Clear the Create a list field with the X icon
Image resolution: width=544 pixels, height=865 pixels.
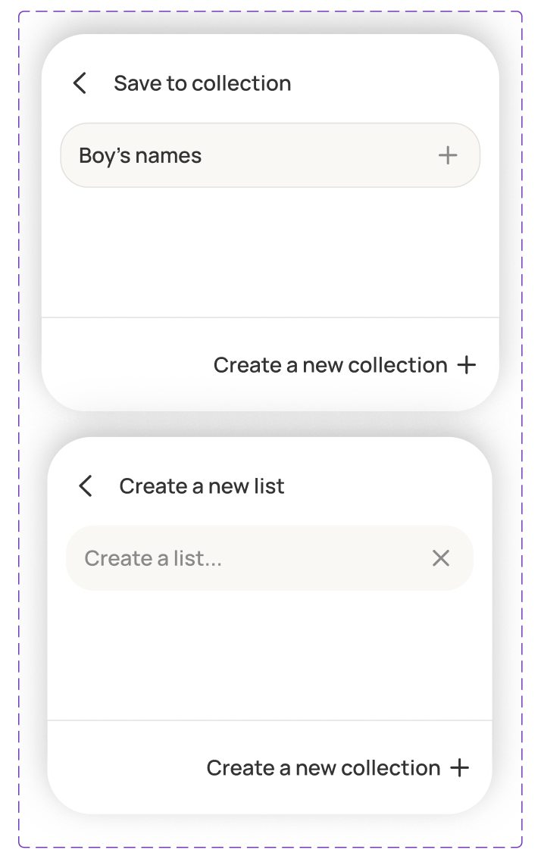point(440,558)
